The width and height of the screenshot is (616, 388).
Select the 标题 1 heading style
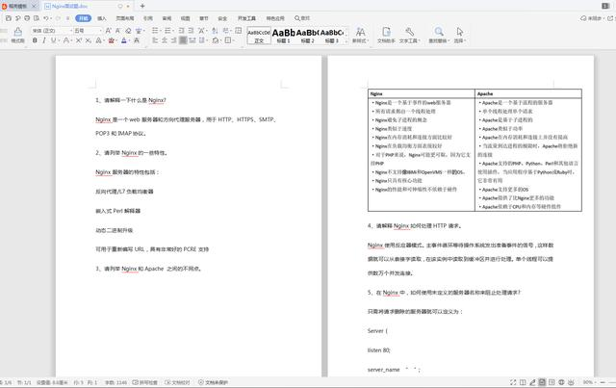click(x=283, y=36)
